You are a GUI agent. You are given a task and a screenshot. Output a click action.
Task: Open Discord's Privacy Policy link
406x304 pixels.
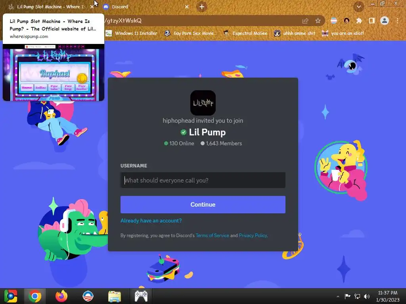[x=253, y=236]
